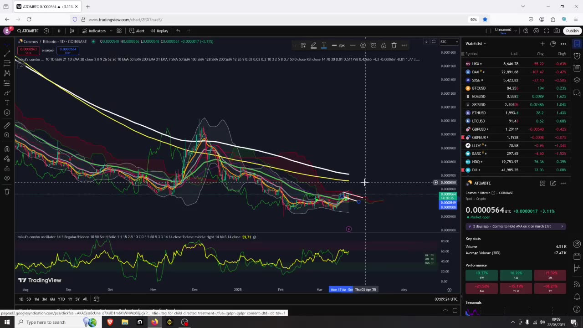Open the measure ruler tool
The width and height of the screenshot is (583, 328).
point(7,125)
